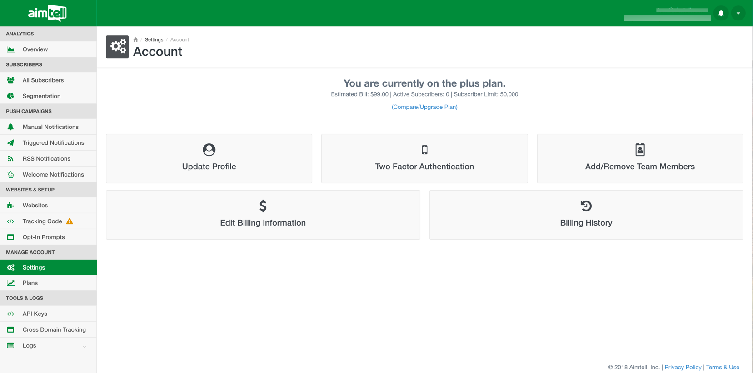753x373 pixels.
Task: Click the home icon in breadcrumb
Action: click(135, 39)
